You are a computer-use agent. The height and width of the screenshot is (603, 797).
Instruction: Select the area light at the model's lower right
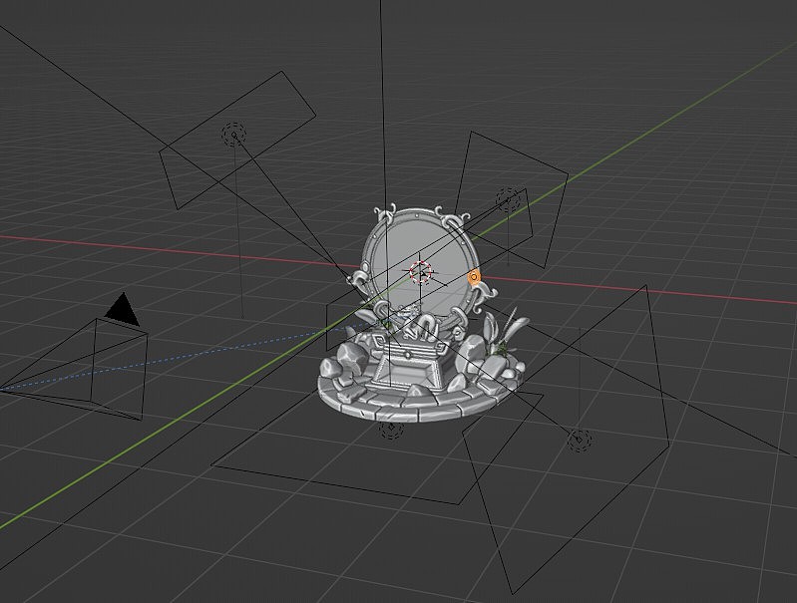(580, 440)
